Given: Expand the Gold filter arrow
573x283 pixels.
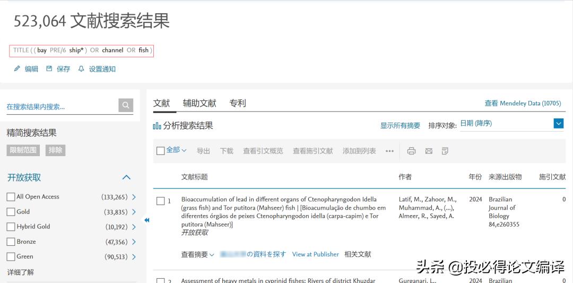Looking at the screenshot, I should [134, 212].
